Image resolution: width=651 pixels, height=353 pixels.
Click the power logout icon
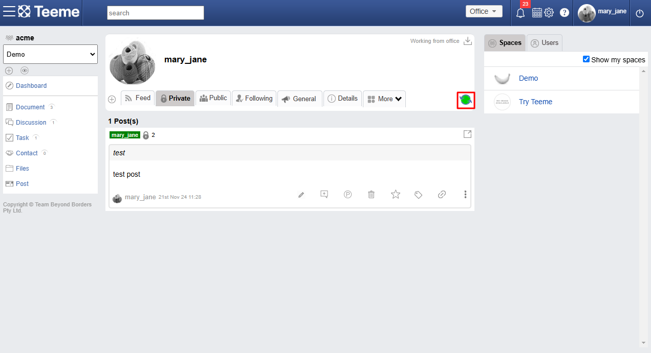pos(640,14)
